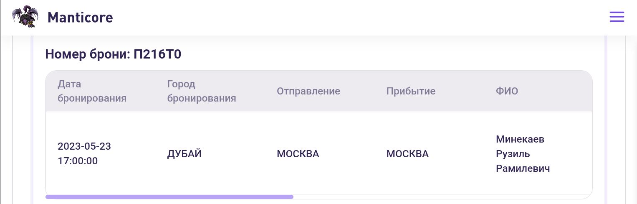
Task: Select МОСКВА in the Прибытие column
Action: click(407, 154)
